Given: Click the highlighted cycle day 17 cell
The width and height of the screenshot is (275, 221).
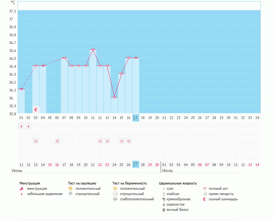Looking at the screenshot, I should [136, 118].
